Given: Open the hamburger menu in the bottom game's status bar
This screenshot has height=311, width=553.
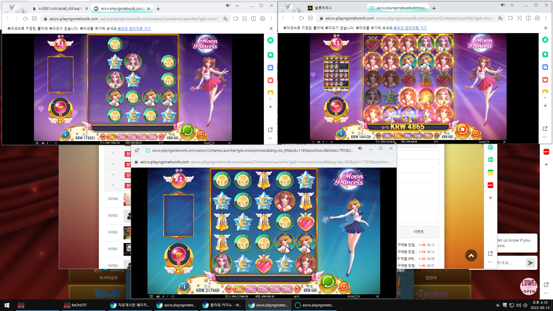Looking at the screenshot, I should (151, 296).
